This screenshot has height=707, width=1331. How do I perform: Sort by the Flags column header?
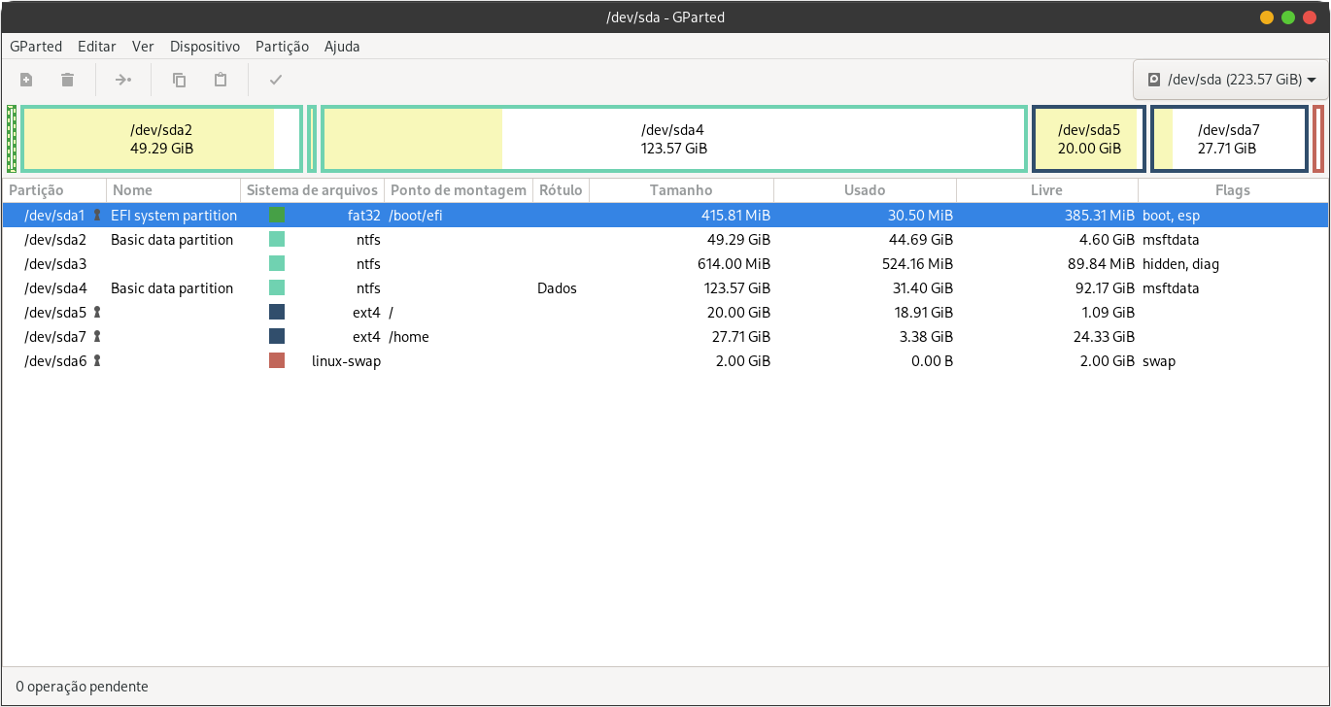(1233, 190)
